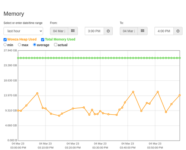Click the 13.970 GB axis label
The height and width of the screenshot is (150, 186).
(x=10, y=95)
